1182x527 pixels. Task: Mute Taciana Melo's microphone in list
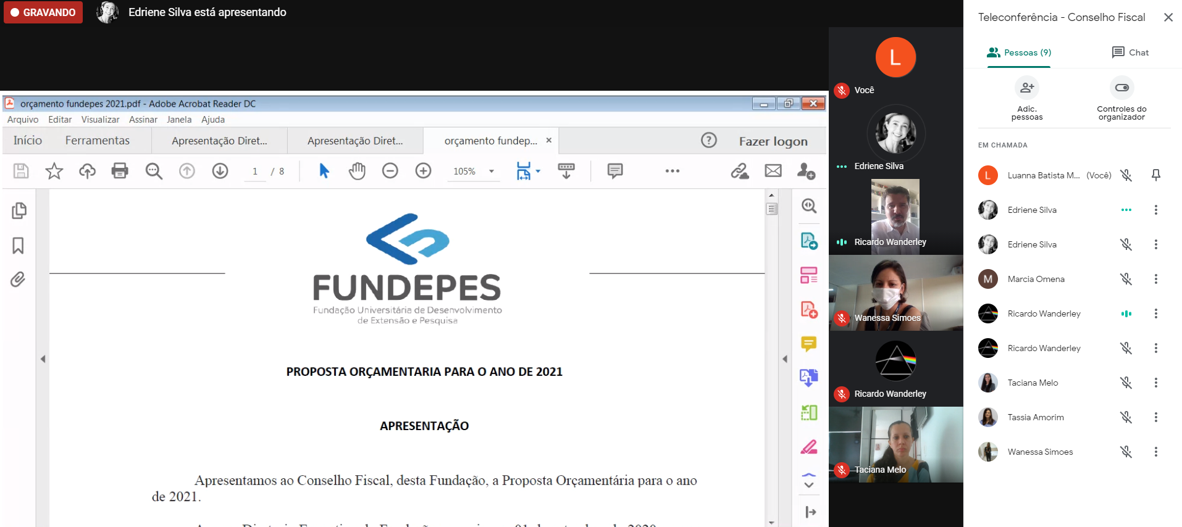click(1126, 383)
